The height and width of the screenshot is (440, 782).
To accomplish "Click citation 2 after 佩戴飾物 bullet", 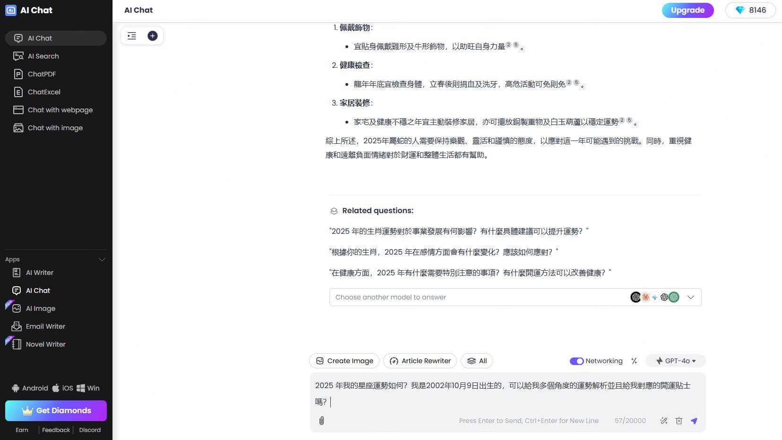I will [x=508, y=45].
